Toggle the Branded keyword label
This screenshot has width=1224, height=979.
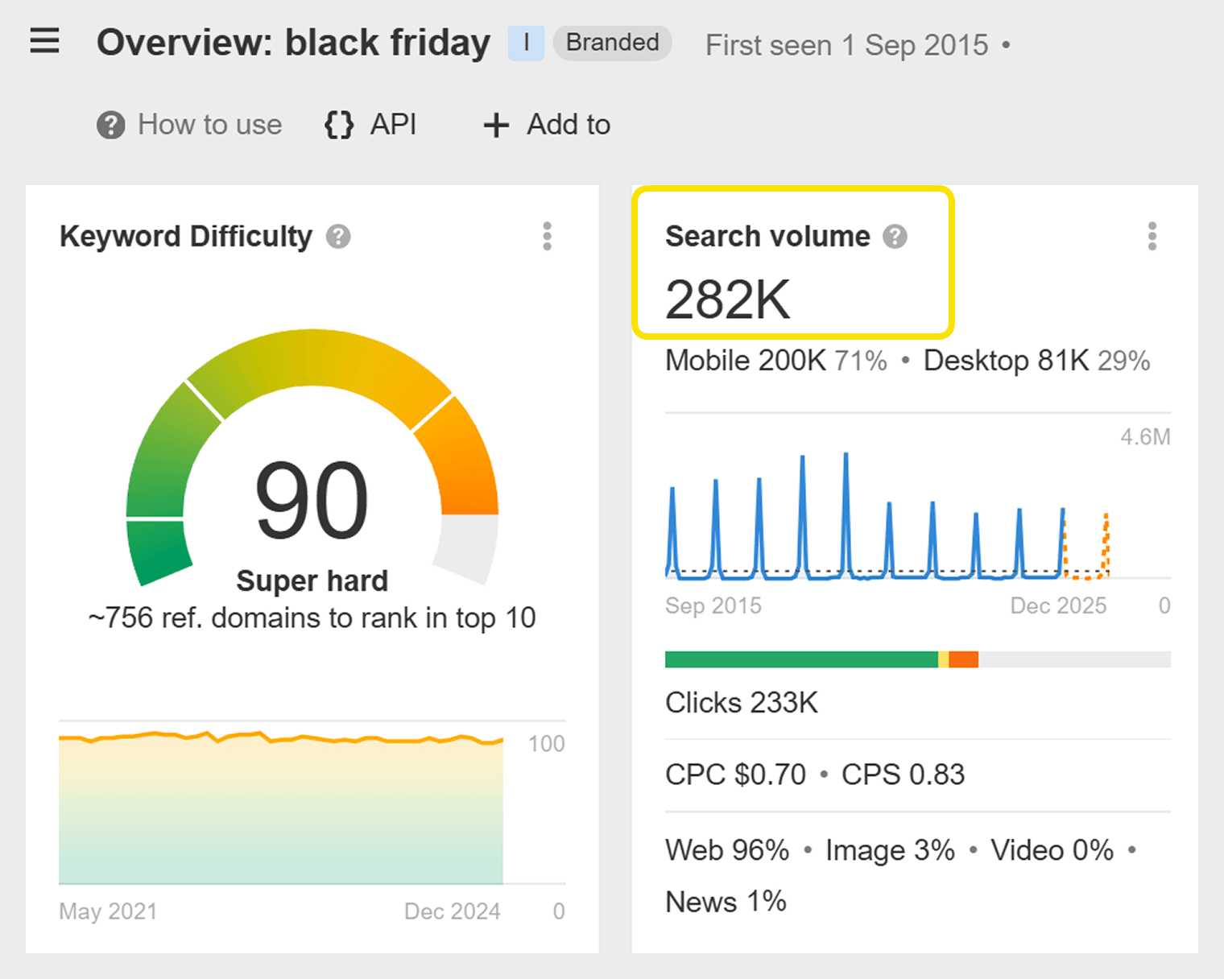612,42
